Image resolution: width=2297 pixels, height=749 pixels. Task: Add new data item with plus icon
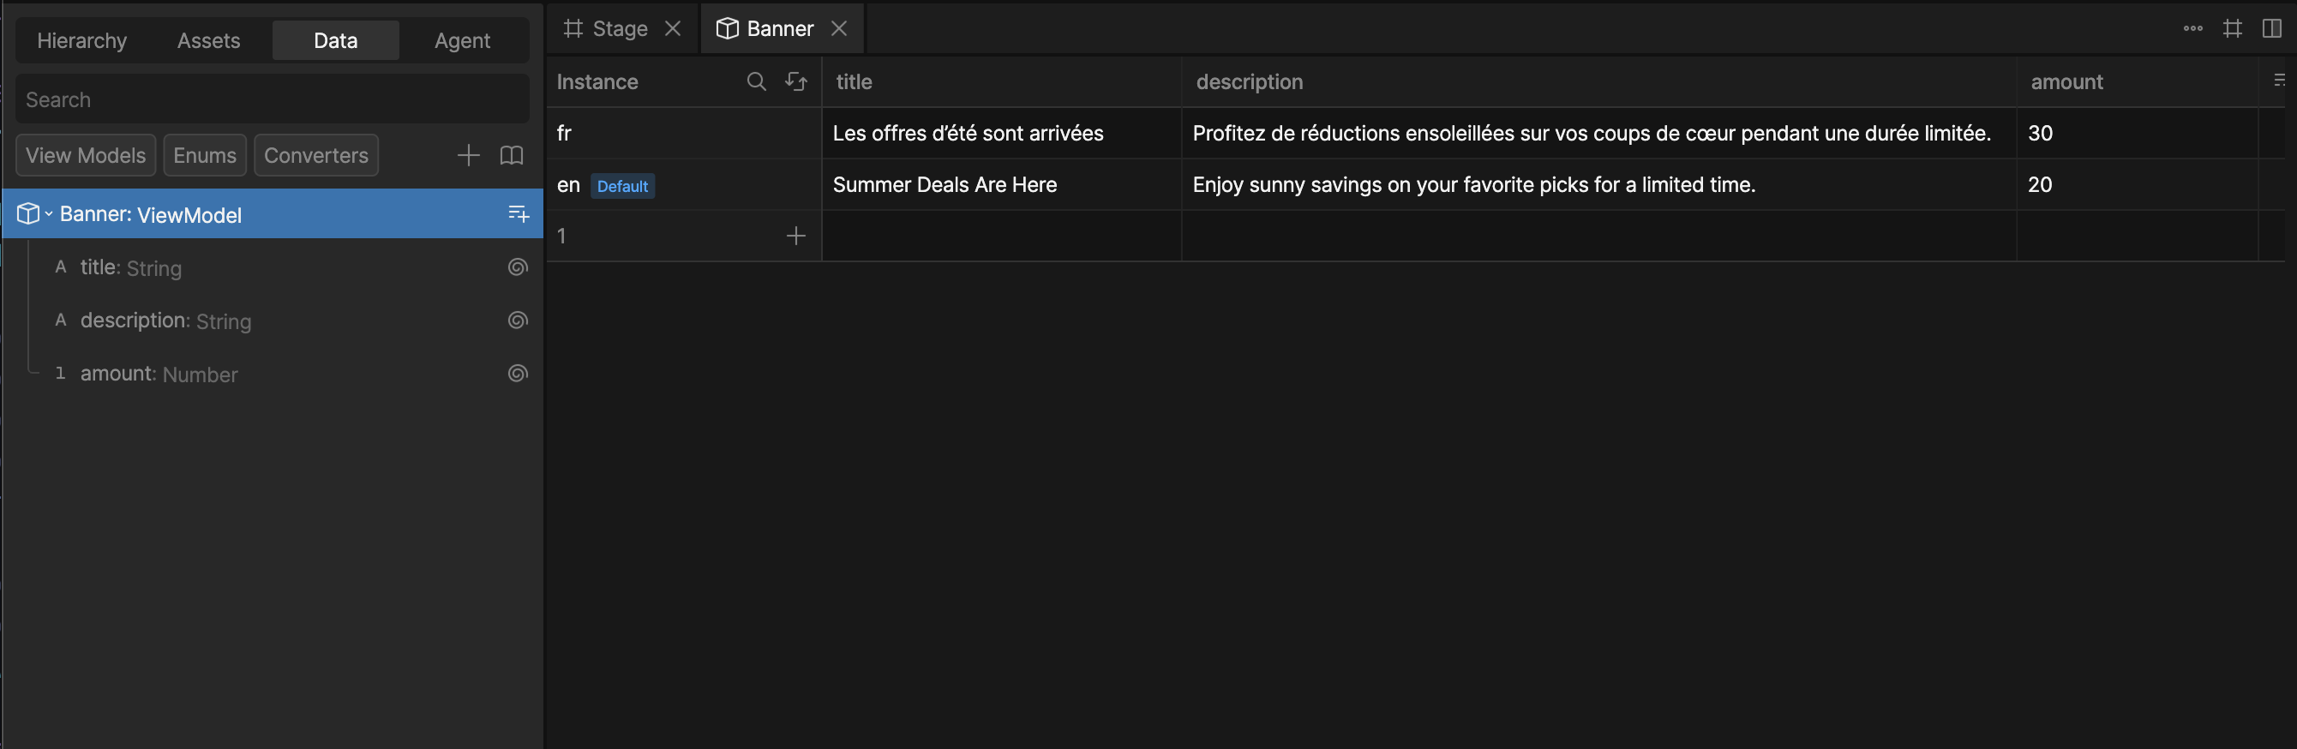pos(468,155)
